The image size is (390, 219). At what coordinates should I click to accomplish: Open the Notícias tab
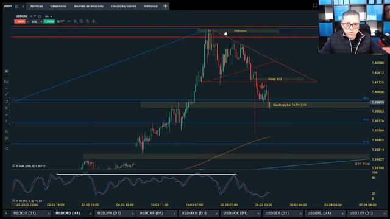click(x=37, y=6)
